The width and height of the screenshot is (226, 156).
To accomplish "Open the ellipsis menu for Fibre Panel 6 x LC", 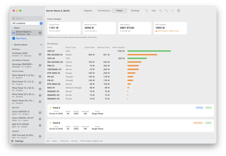I will (40, 76).
